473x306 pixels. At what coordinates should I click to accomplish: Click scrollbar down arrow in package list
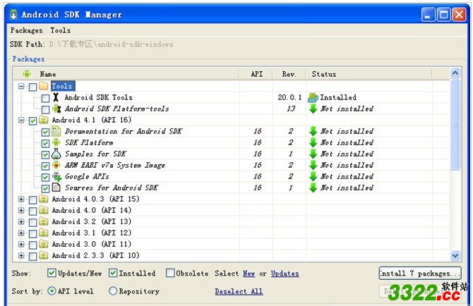(x=455, y=256)
